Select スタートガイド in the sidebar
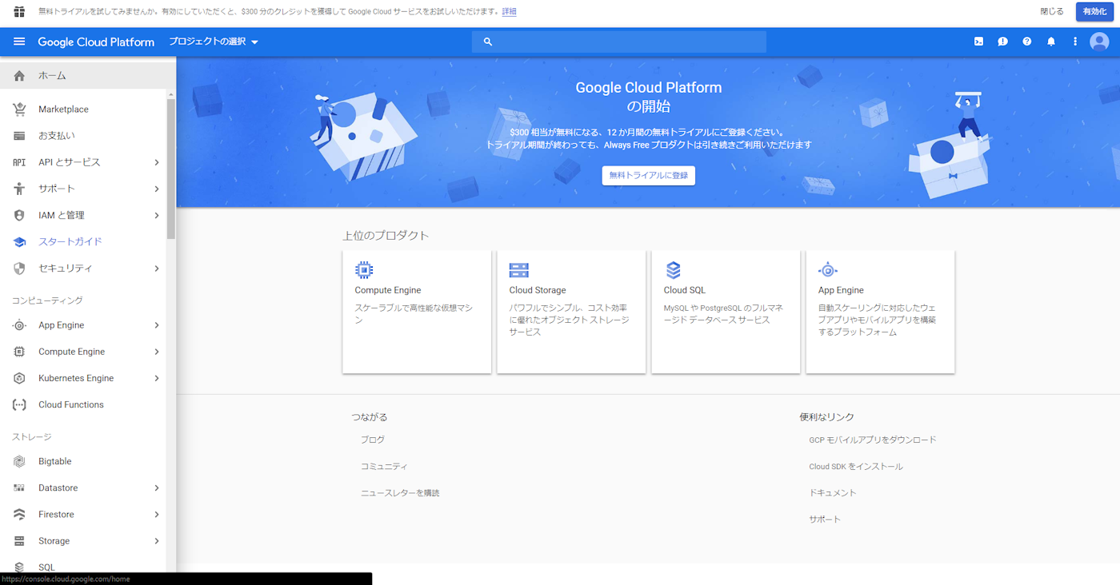This screenshot has height=585, width=1120. pyautogui.click(x=83, y=241)
